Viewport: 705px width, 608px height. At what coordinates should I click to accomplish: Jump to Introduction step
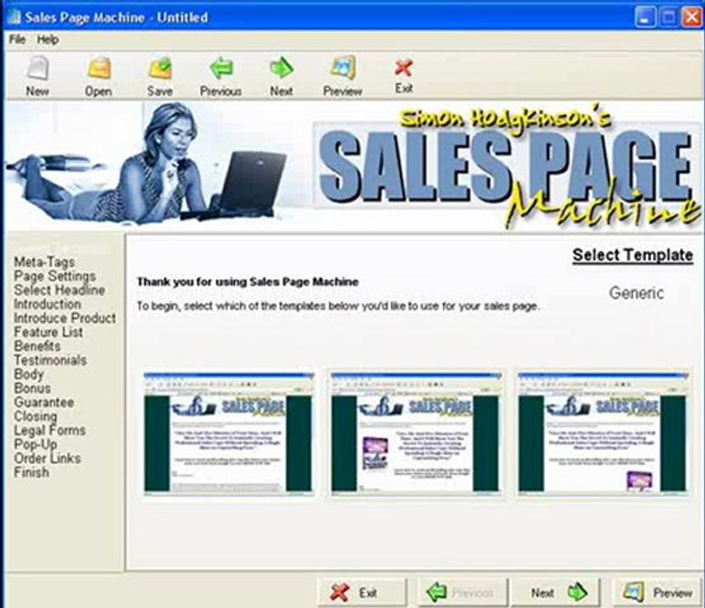pos(47,304)
